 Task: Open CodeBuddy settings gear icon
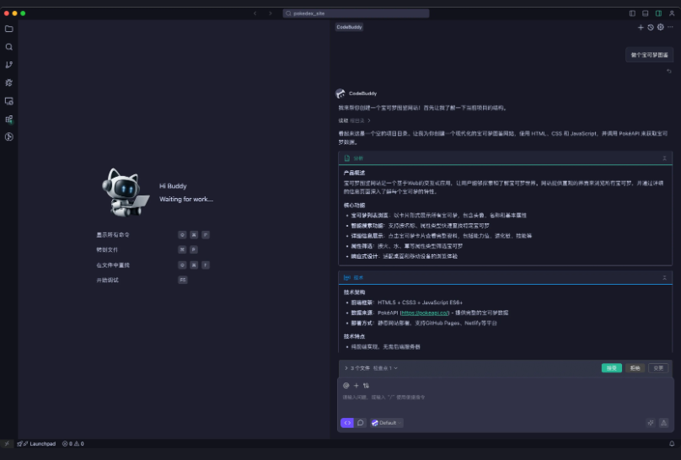pyautogui.click(x=661, y=27)
